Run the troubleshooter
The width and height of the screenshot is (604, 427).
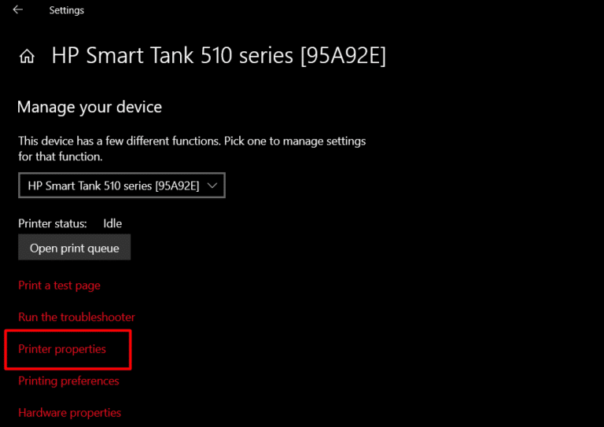pyautogui.click(x=76, y=317)
